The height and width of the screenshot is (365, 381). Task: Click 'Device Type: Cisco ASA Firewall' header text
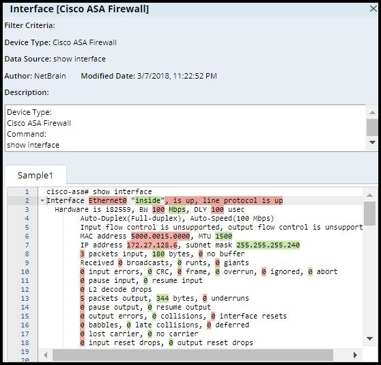61,42
